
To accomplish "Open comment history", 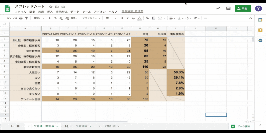I will click(x=228, y=9).
